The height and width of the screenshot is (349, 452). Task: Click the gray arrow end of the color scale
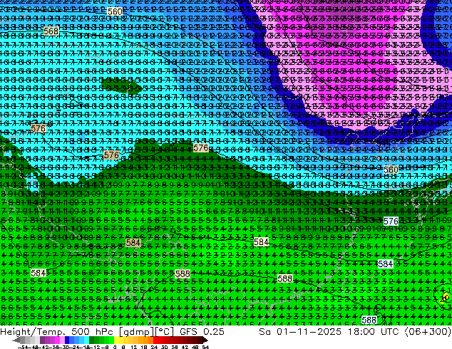pyautogui.click(x=16, y=340)
